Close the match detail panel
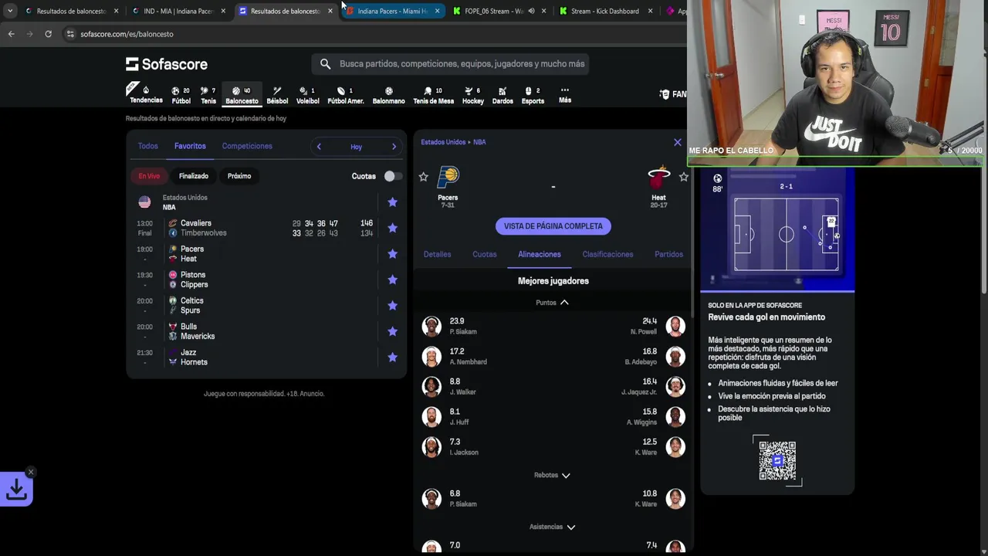Viewport: 988px width, 556px height. pyautogui.click(x=678, y=143)
